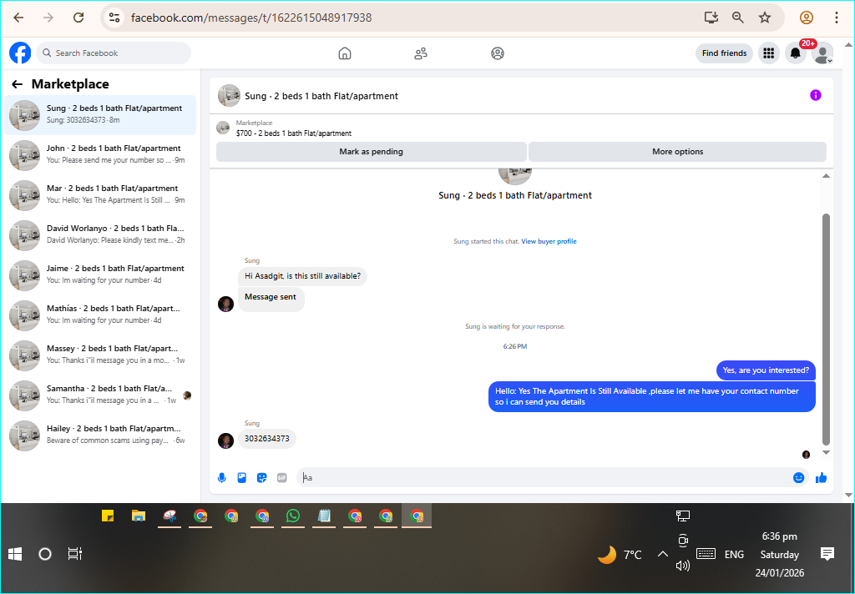Attach a file with the photo icon
855x594 pixels.
pos(241,478)
